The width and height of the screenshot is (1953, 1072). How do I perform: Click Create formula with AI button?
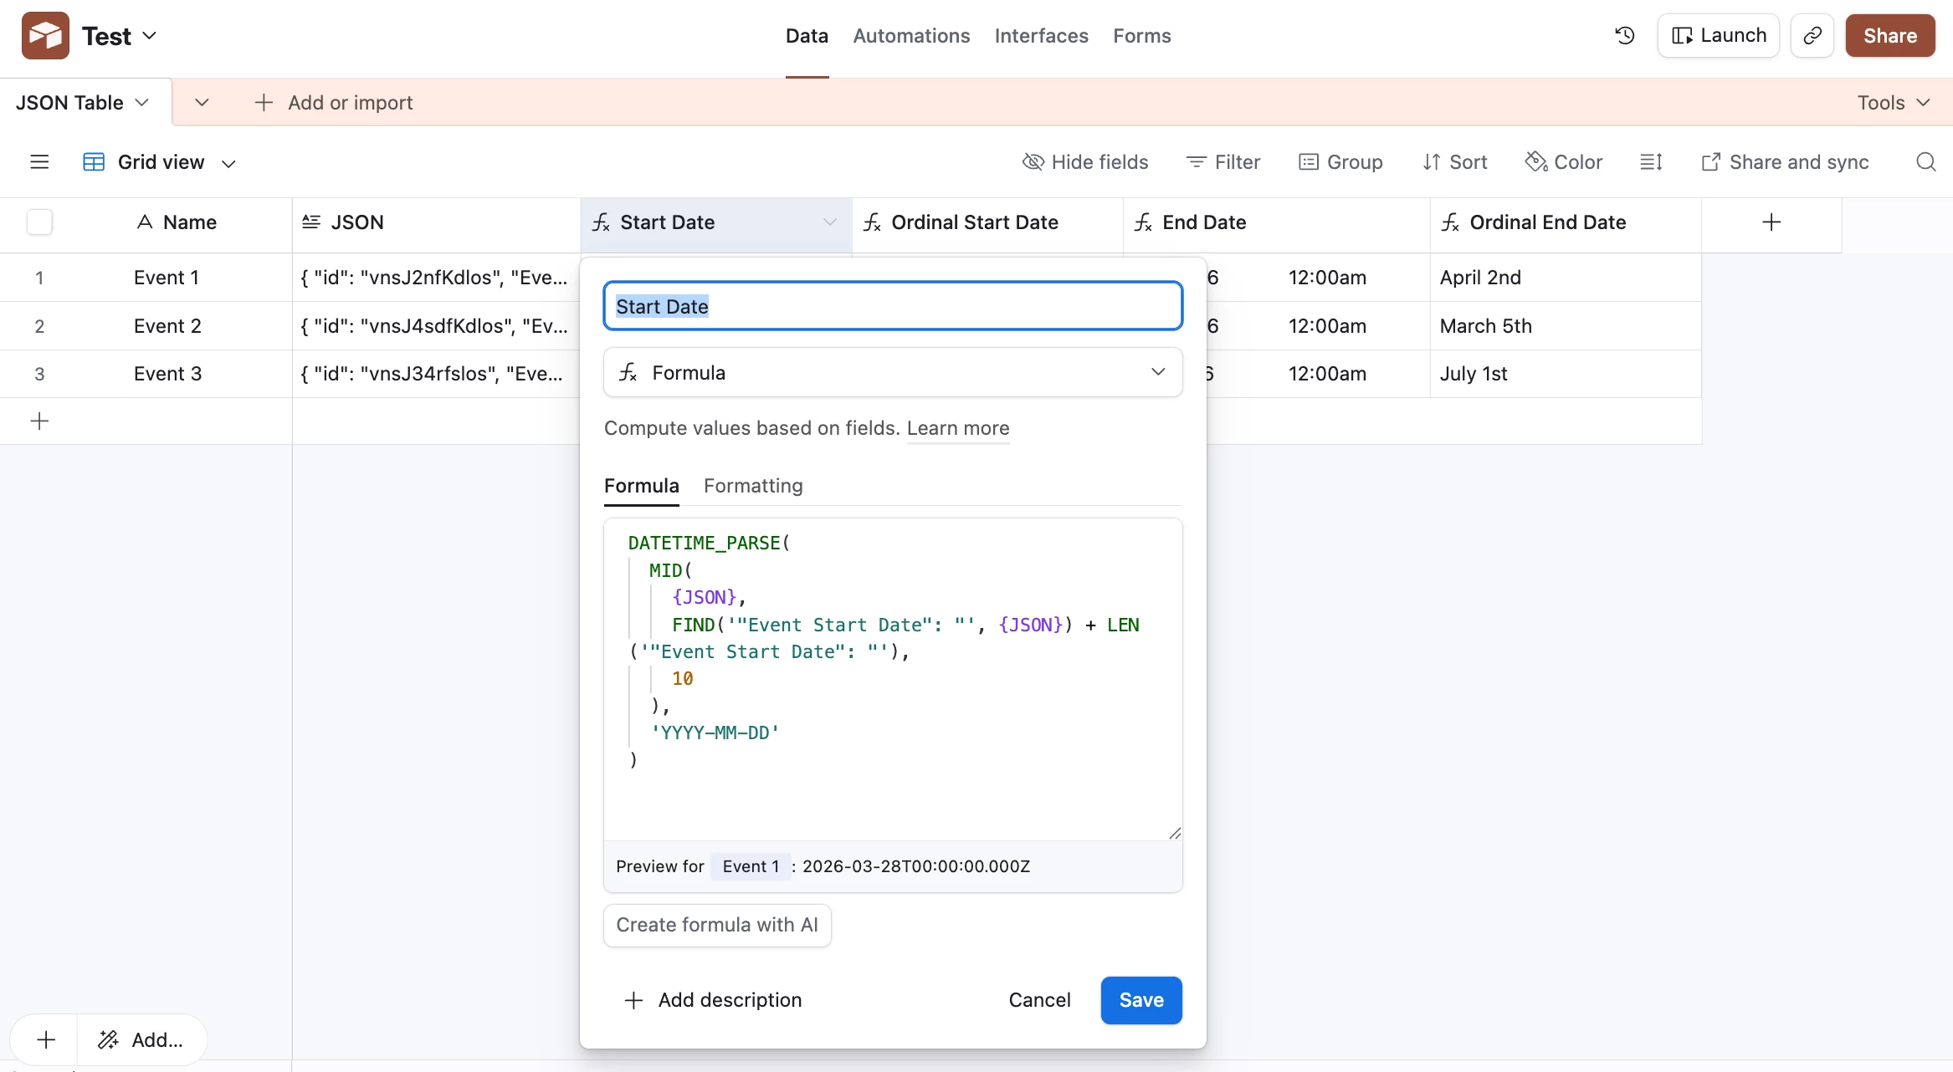click(717, 925)
